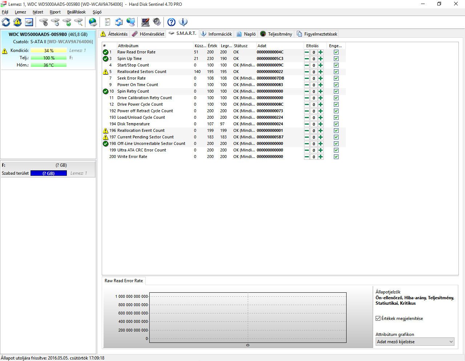Switch to the Teljesítmény tab

[276, 34]
